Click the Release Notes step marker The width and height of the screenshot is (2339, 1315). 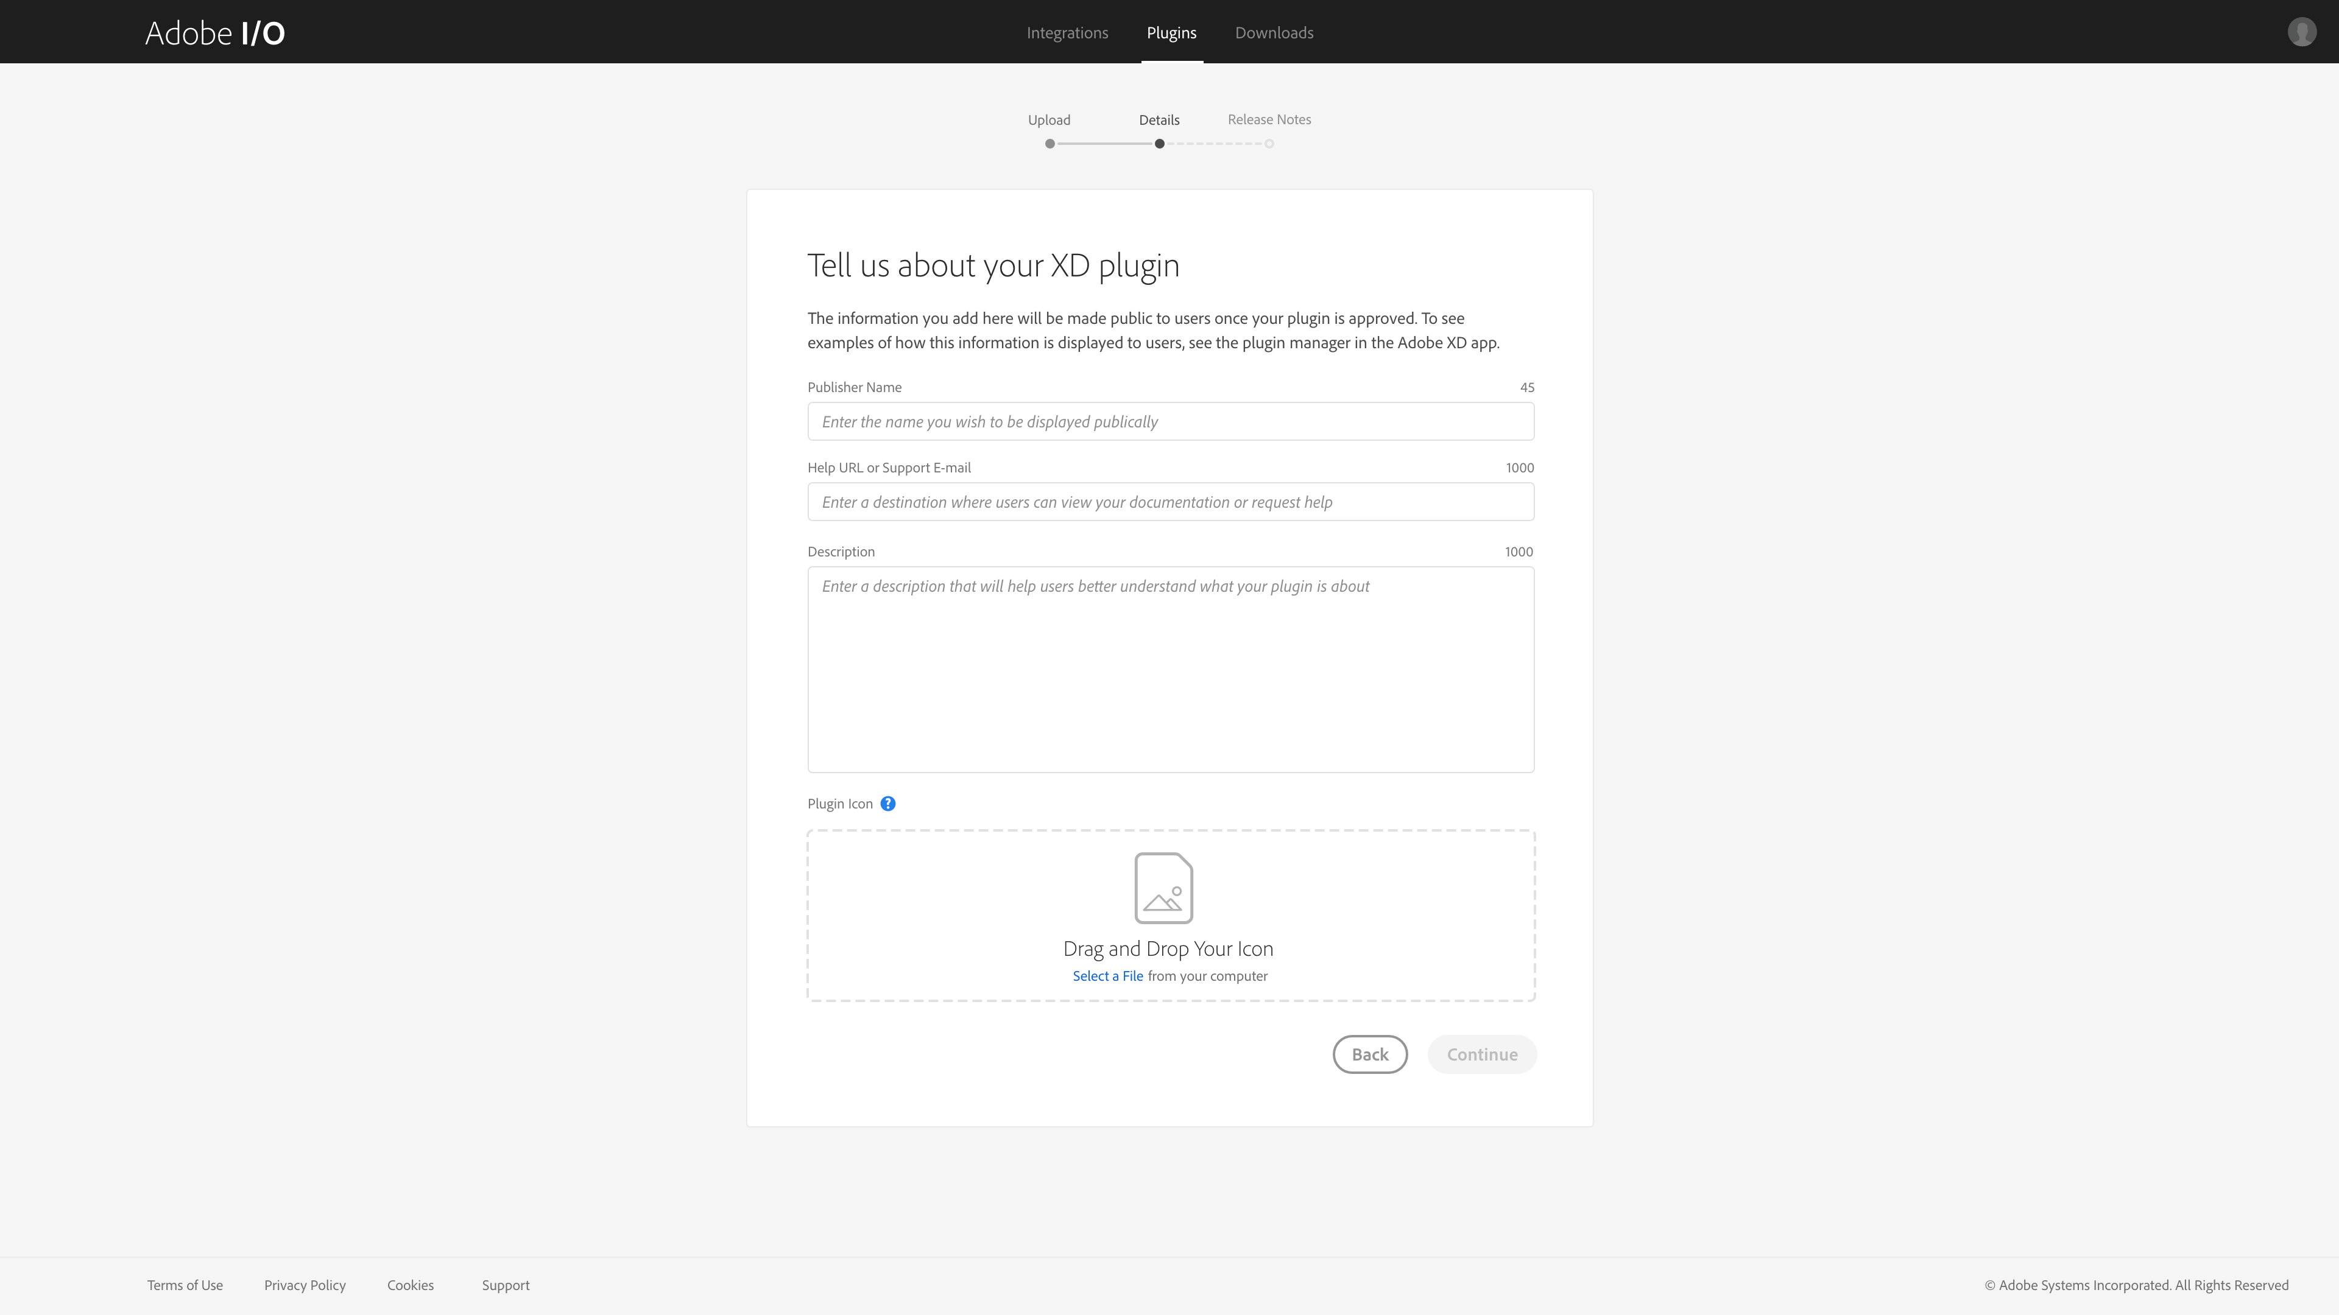tap(1269, 144)
